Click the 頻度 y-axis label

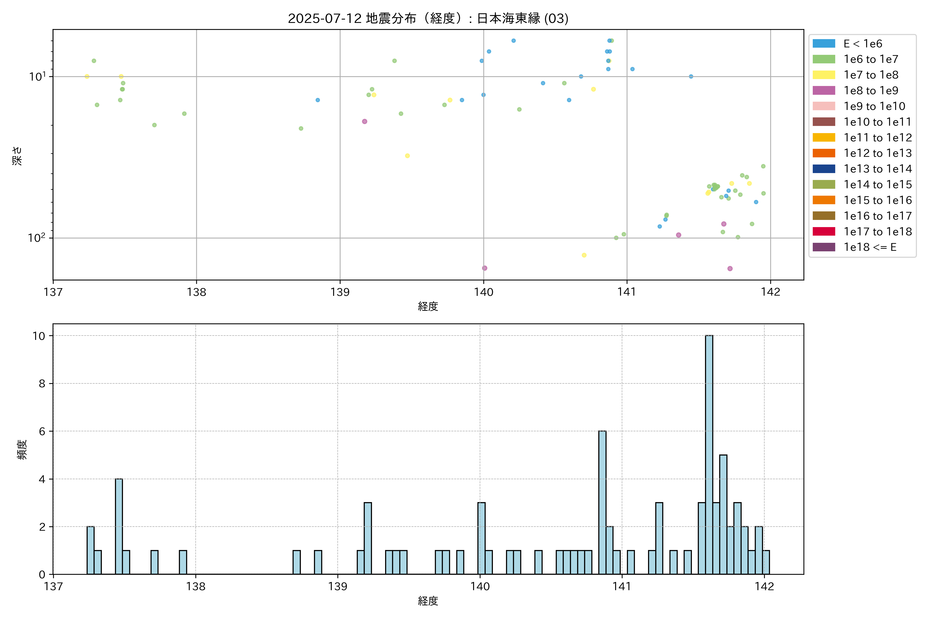tap(22, 449)
